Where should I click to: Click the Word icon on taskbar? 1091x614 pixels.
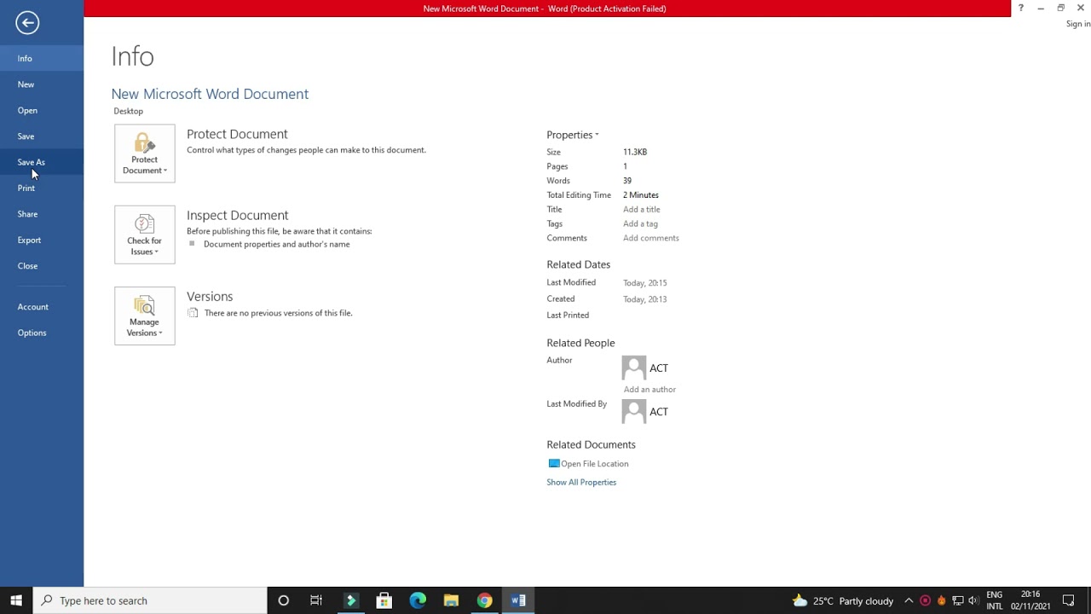pyautogui.click(x=518, y=600)
